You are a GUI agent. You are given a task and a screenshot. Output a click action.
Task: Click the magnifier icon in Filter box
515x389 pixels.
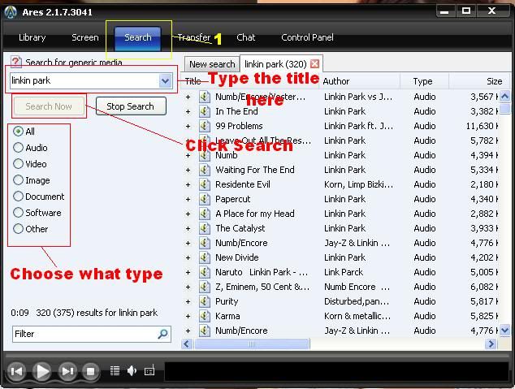click(x=162, y=334)
